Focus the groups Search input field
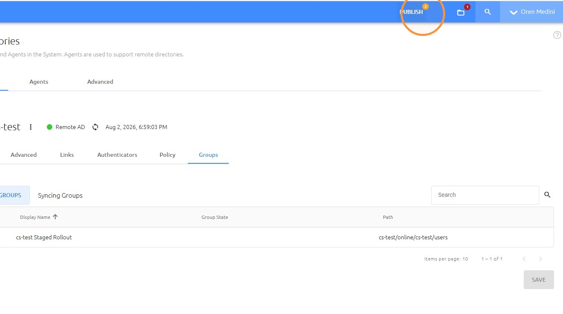Viewport: 563px width, 314px height. (x=485, y=195)
